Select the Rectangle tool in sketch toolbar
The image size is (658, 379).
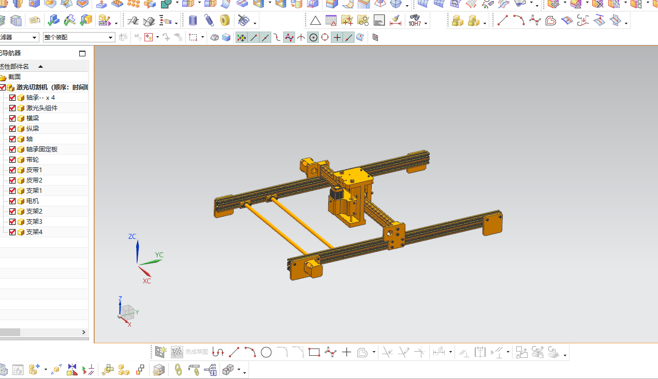pyautogui.click(x=314, y=353)
